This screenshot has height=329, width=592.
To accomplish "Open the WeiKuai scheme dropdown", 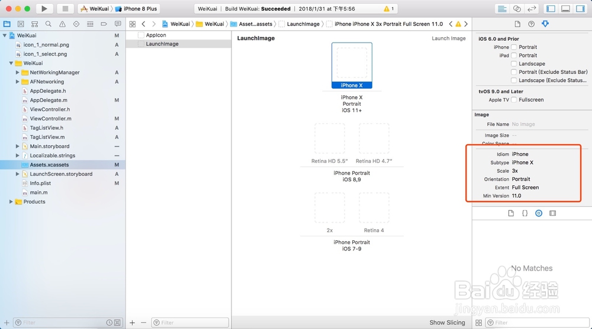I will click(x=95, y=9).
